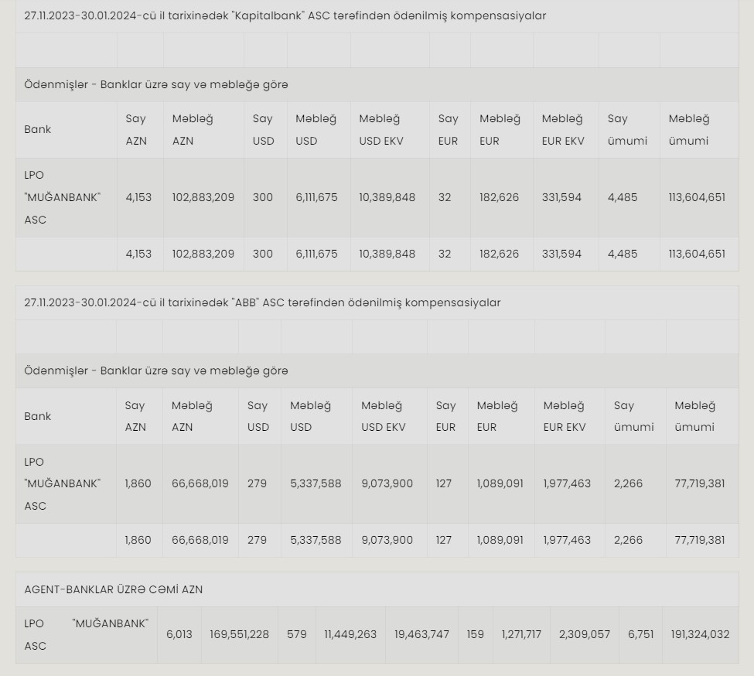Select the AGENT-BANKLAR ÜZRƏ CƏMİ AZN heading

point(113,589)
